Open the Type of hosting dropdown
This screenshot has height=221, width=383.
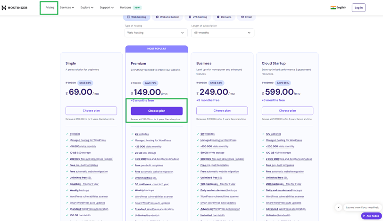pos(156,33)
